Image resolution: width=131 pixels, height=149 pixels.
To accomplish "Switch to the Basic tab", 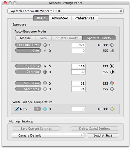I will click(41, 18).
